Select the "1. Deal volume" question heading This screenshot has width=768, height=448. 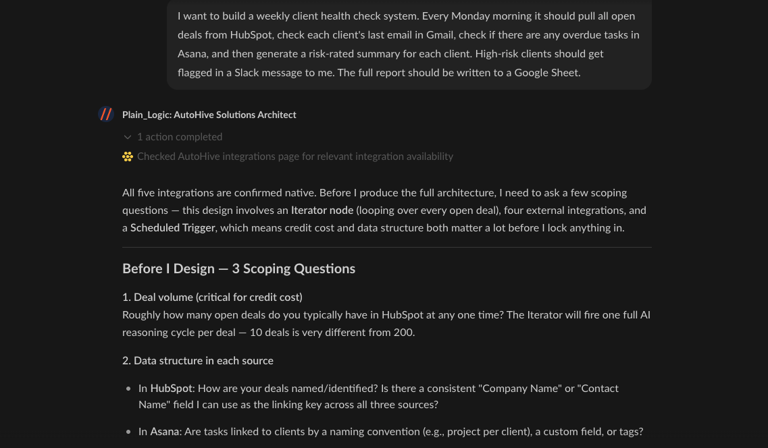tap(212, 297)
